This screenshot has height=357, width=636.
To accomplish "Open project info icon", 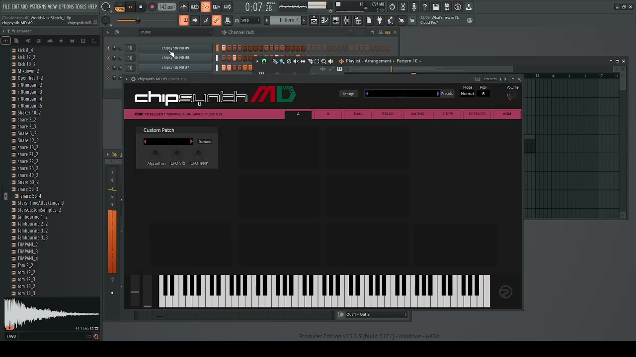I will (458, 7).
